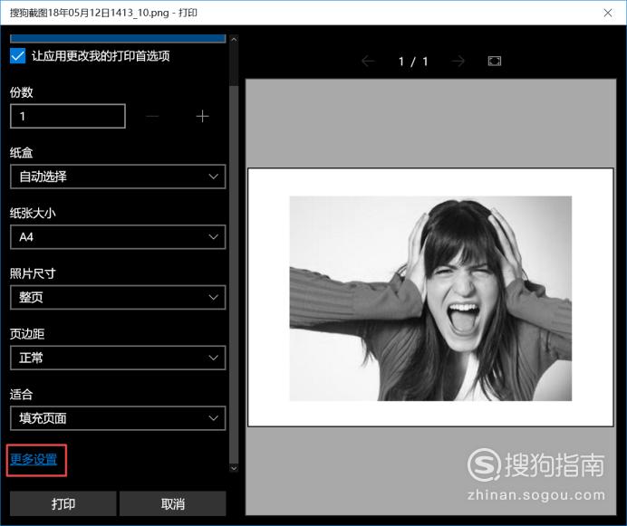Click the 1 / 1 page indicator

point(413,62)
